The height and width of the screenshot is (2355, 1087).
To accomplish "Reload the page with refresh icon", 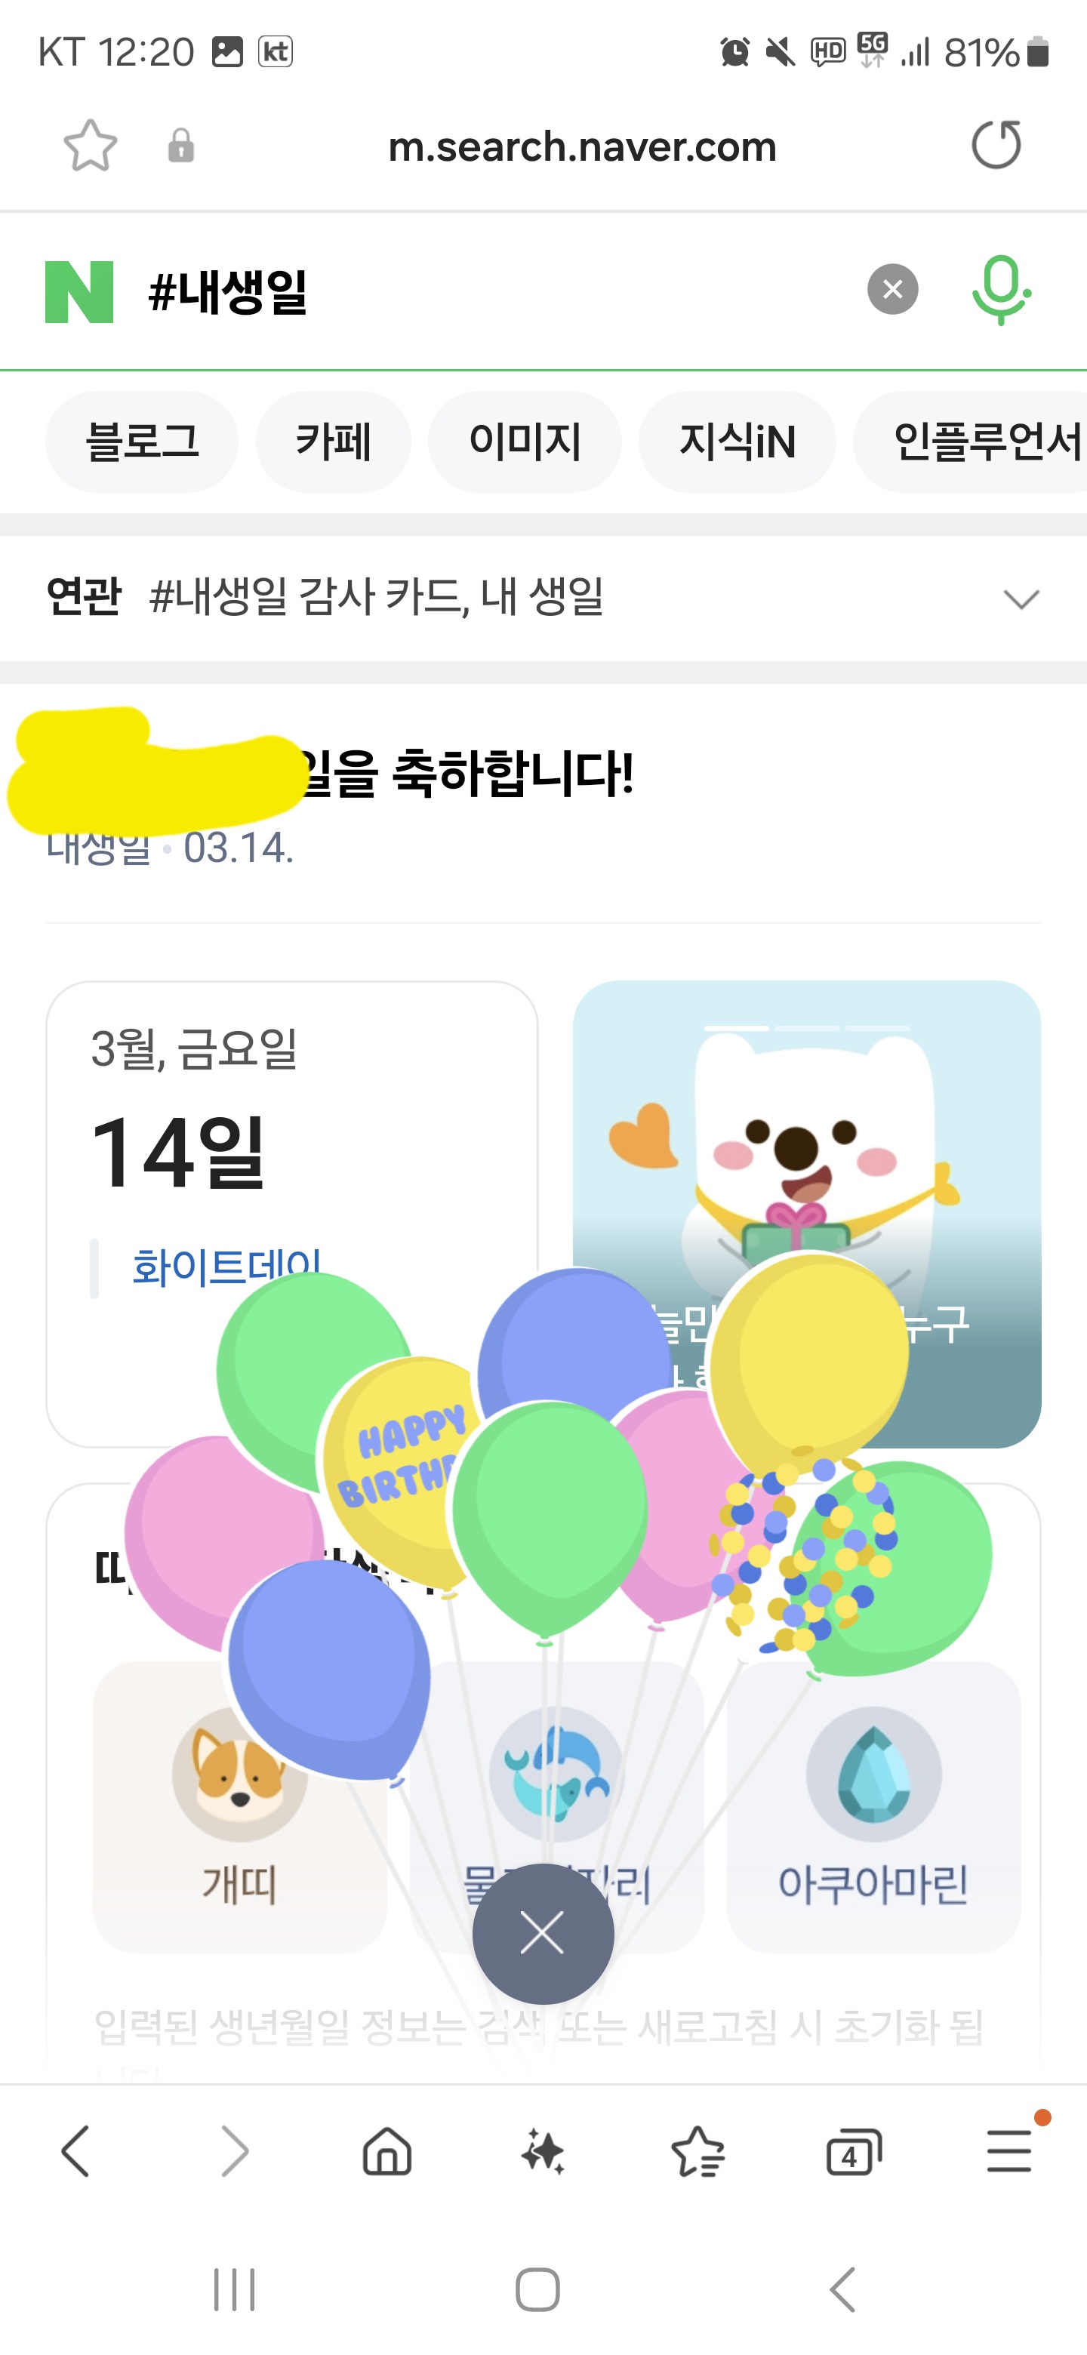I will (996, 146).
